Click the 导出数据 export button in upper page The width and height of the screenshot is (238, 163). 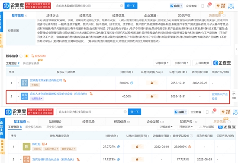pos(202,63)
